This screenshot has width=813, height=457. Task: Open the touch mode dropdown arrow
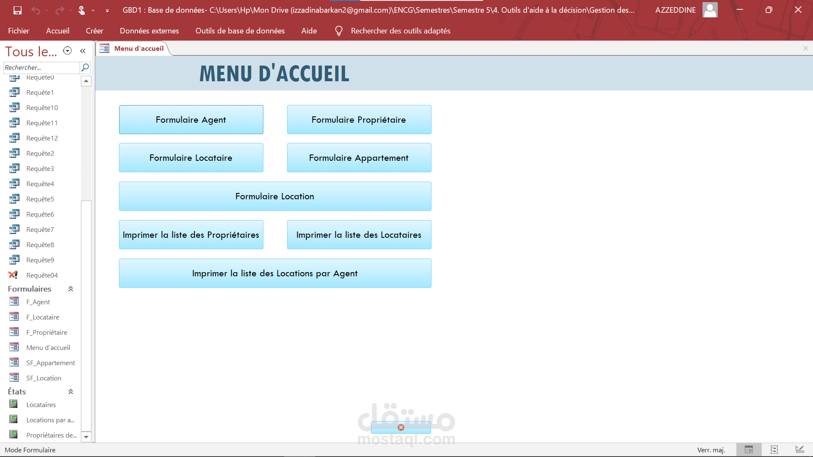coord(93,10)
